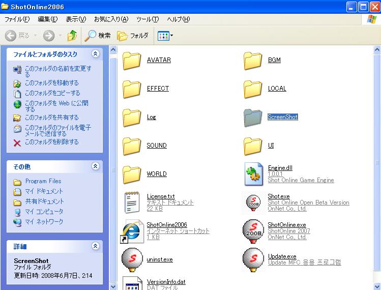Open the AVATAR folder
This screenshot has width=381, height=290.
(x=132, y=60)
